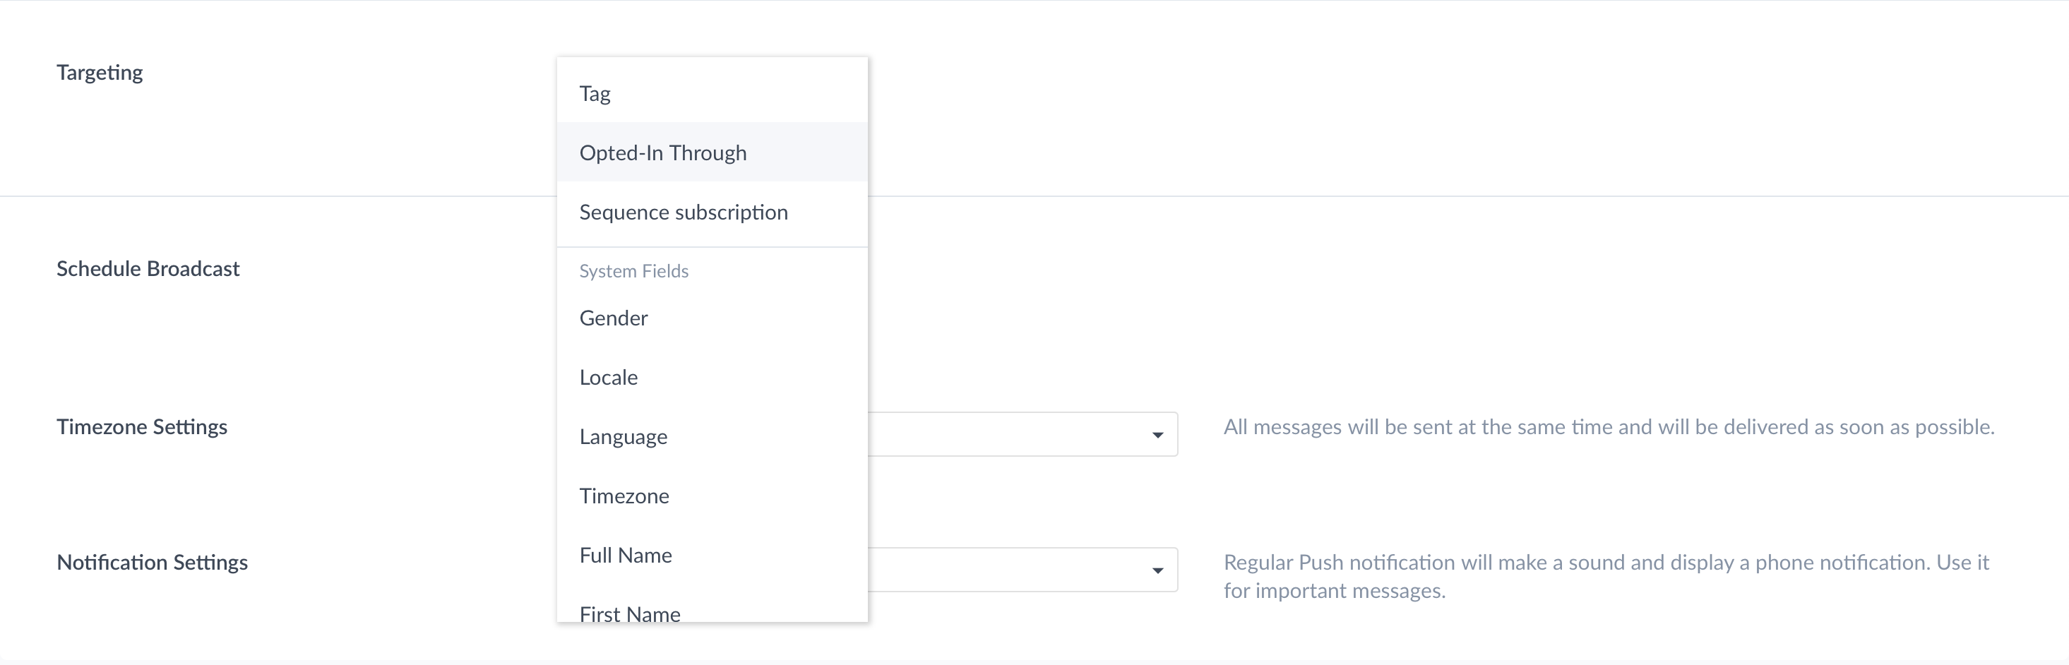Click the Targeting section label
This screenshot has height=665, width=2069.
pyautogui.click(x=100, y=72)
